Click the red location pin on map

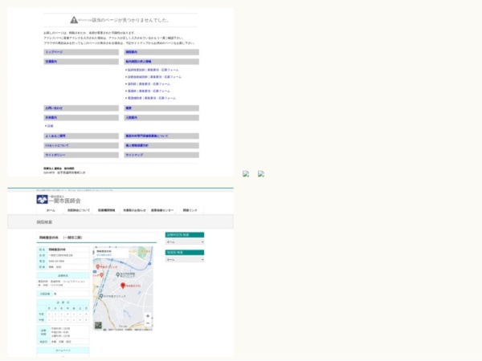(x=123, y=286)
